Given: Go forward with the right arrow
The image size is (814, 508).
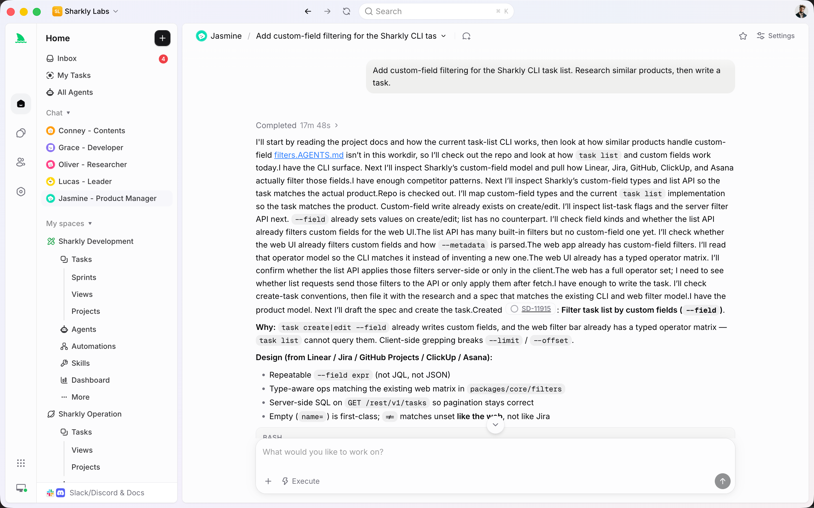Looking at the screenshot, I should [x=327, y=11].
